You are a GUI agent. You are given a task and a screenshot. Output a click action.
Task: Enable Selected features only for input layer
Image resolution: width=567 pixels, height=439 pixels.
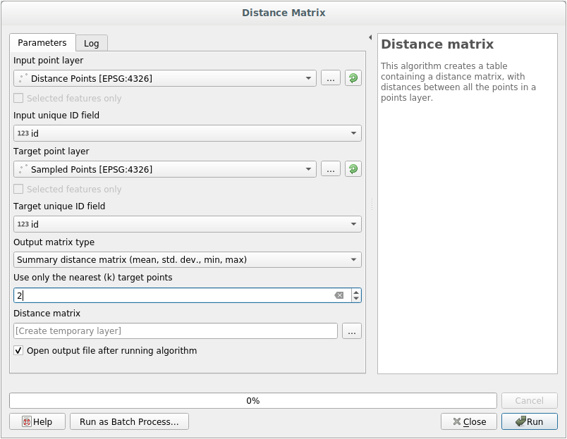click(18, 98)
